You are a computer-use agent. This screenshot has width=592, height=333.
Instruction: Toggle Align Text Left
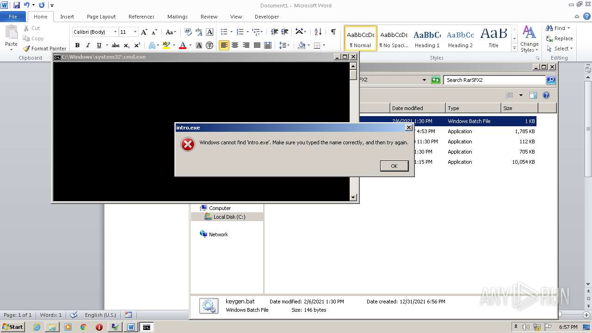pyautogui.click(x=224, y=45)
